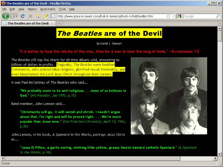Open the History menu
Image resolution: width=223 pixels, height=167 pixels.
click(x=32, y=9)
